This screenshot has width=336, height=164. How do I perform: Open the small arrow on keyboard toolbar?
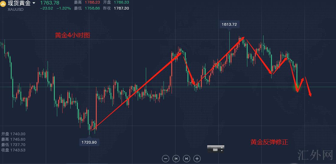click(x=222, y=151)
